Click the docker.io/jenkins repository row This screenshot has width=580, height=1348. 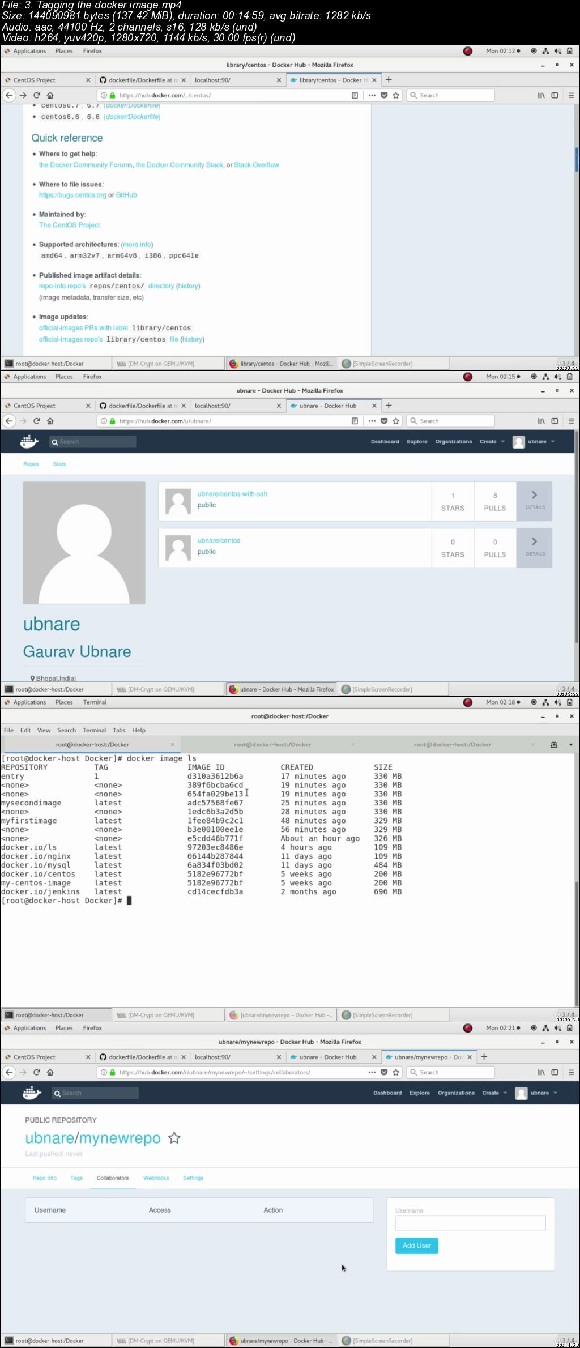201,891
